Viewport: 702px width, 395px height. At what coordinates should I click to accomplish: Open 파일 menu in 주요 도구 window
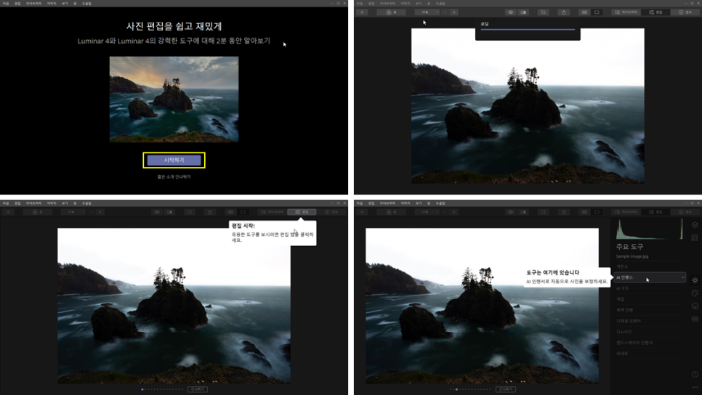click(x=360, y=203)
